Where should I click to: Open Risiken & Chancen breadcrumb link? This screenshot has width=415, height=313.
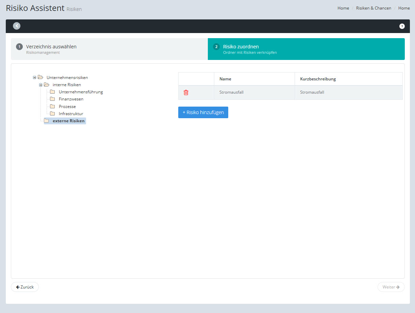pyautogui.click(x=373, y=8)
